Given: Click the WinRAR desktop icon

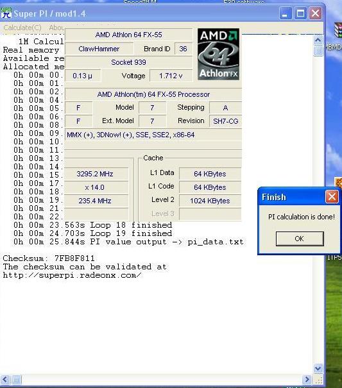Looking at the screenshot, I should pyautogui.click(x=338, y=30).
